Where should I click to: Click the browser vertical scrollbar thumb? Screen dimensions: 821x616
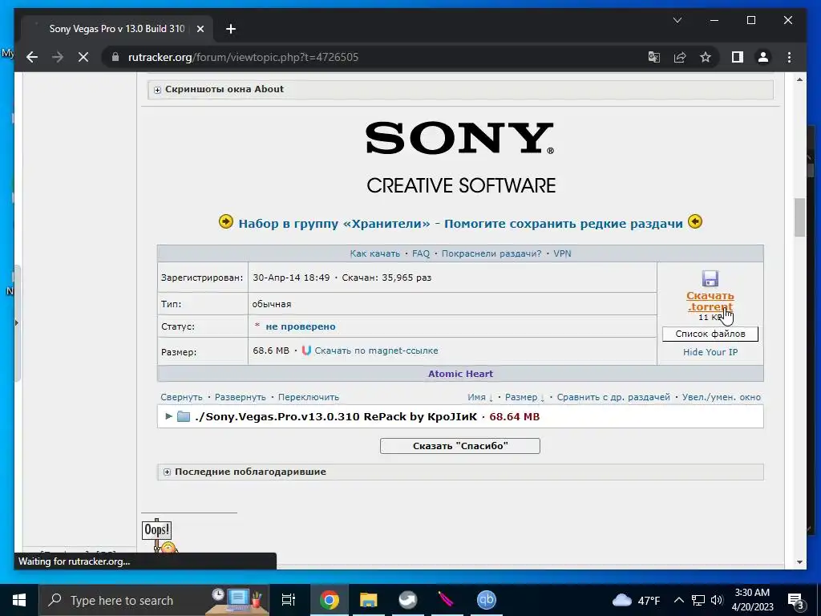click(x=799, y=217)
